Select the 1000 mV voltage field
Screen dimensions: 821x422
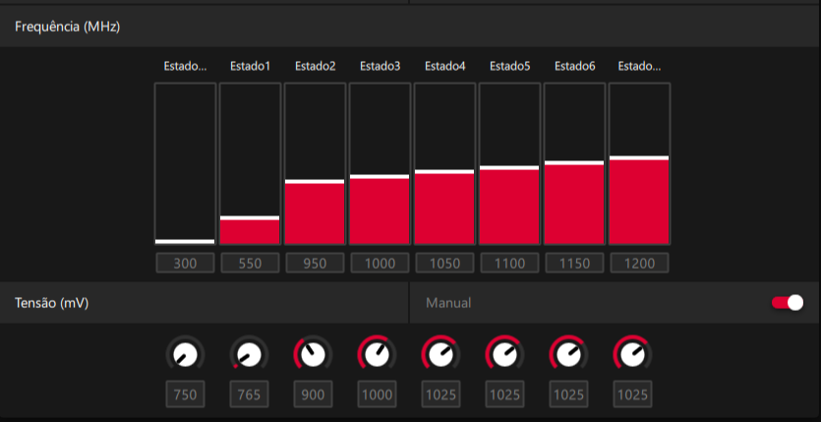point(377,394)
